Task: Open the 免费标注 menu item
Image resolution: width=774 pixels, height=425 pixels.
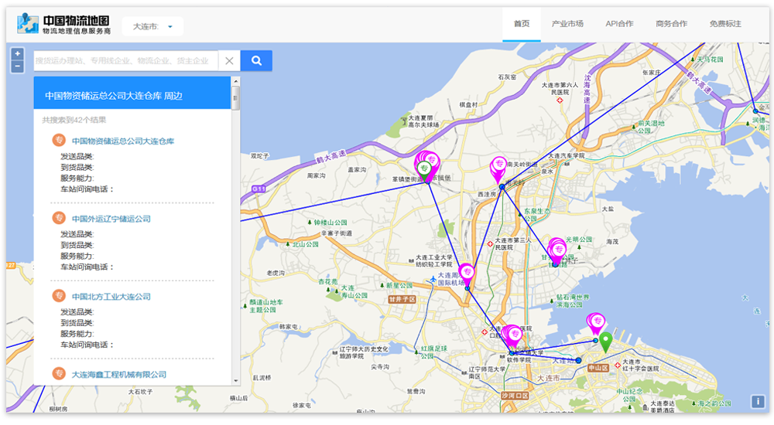Action: click(x=725, y=24)
